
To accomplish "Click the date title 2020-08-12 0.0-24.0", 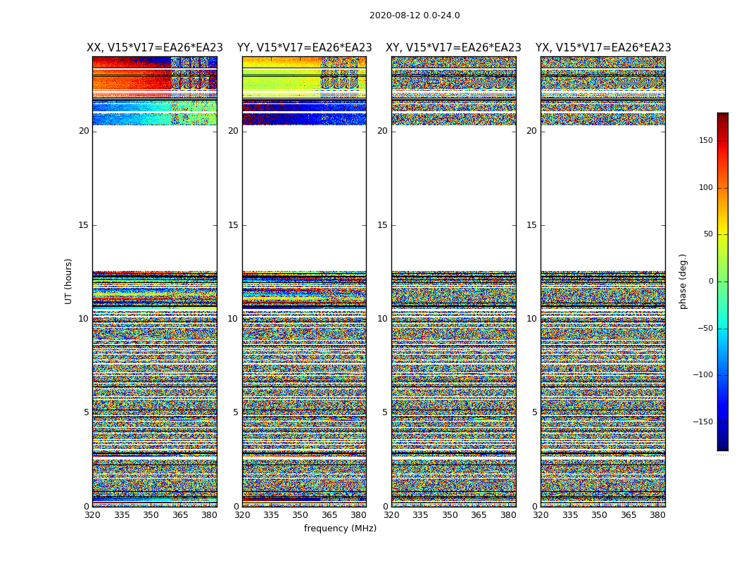I will coord(415,15).
